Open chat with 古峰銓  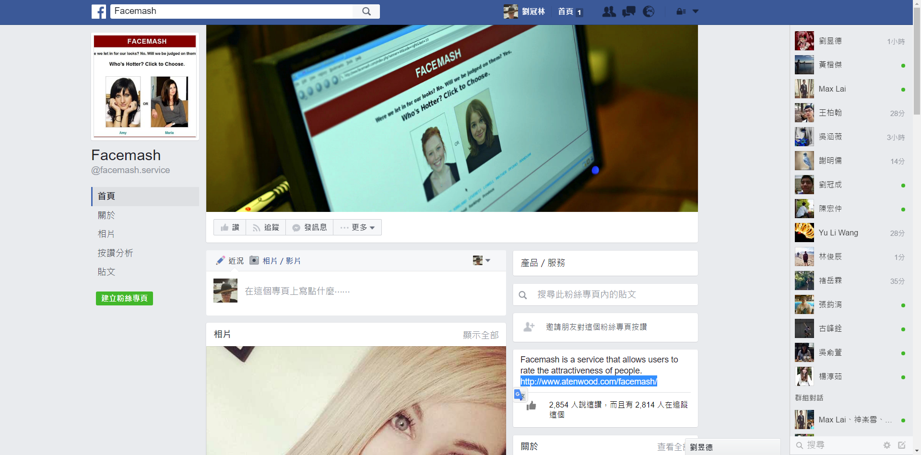pyautogui.click(x=851, y=328)
